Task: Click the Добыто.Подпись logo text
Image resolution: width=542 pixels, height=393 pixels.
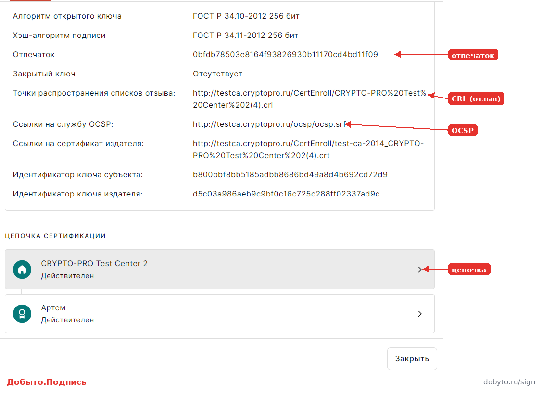Action: point(47,382)
